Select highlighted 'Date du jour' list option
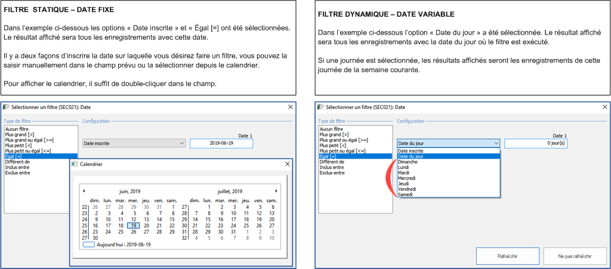 411,156
